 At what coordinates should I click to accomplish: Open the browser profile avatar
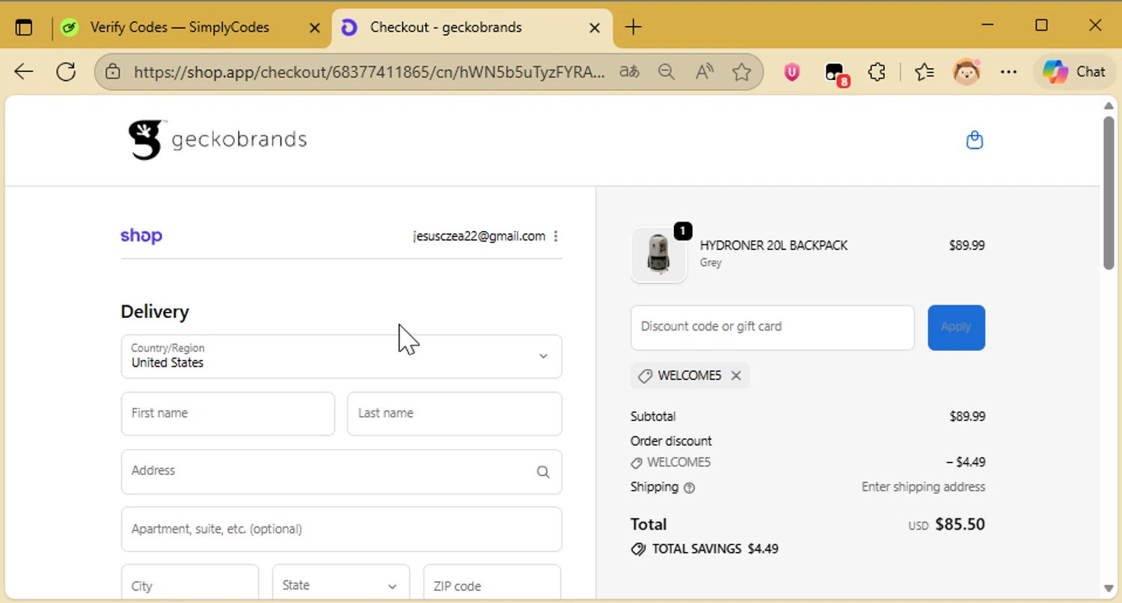pyautogui.click(x=966, y=72)
